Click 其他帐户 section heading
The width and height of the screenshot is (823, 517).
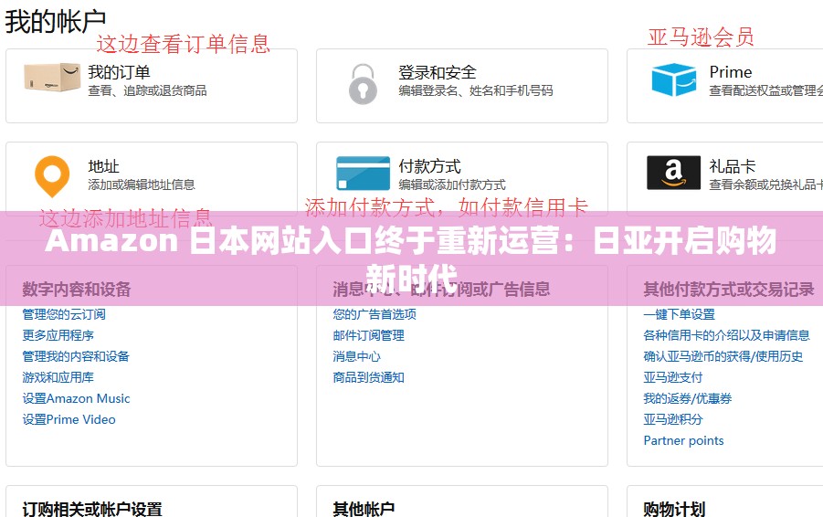point(364,509)
